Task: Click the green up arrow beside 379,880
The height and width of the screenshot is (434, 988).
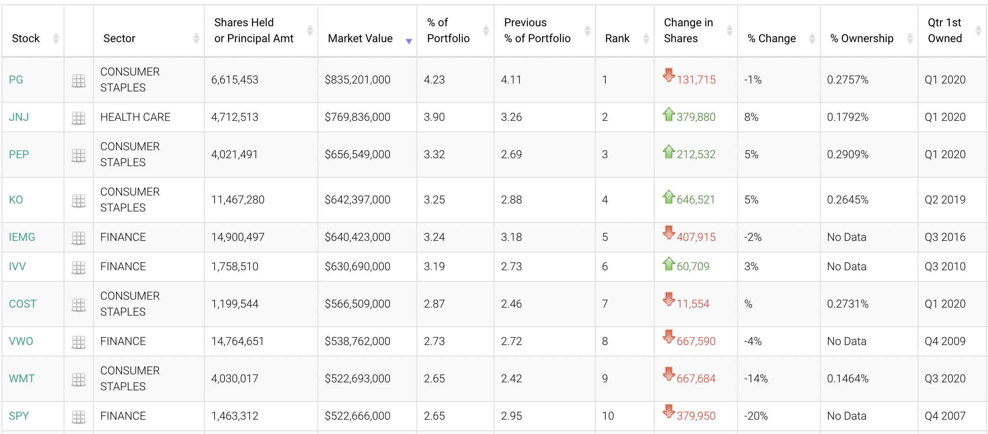Action: coord(669,114)
